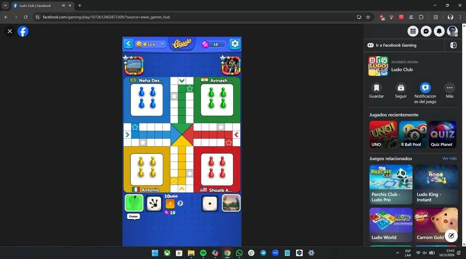The height and width of the screenshot is (259, 466).
Task: Select the blue pawns home base
Action: 147,100
